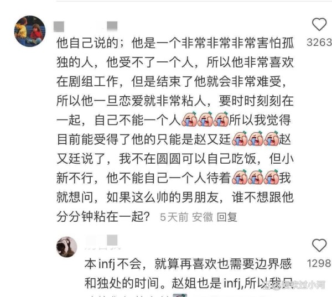The height and width of the screenshot is (297, 332).
Task: Tap the blurred username of top commenter
Action: (85, 27)
